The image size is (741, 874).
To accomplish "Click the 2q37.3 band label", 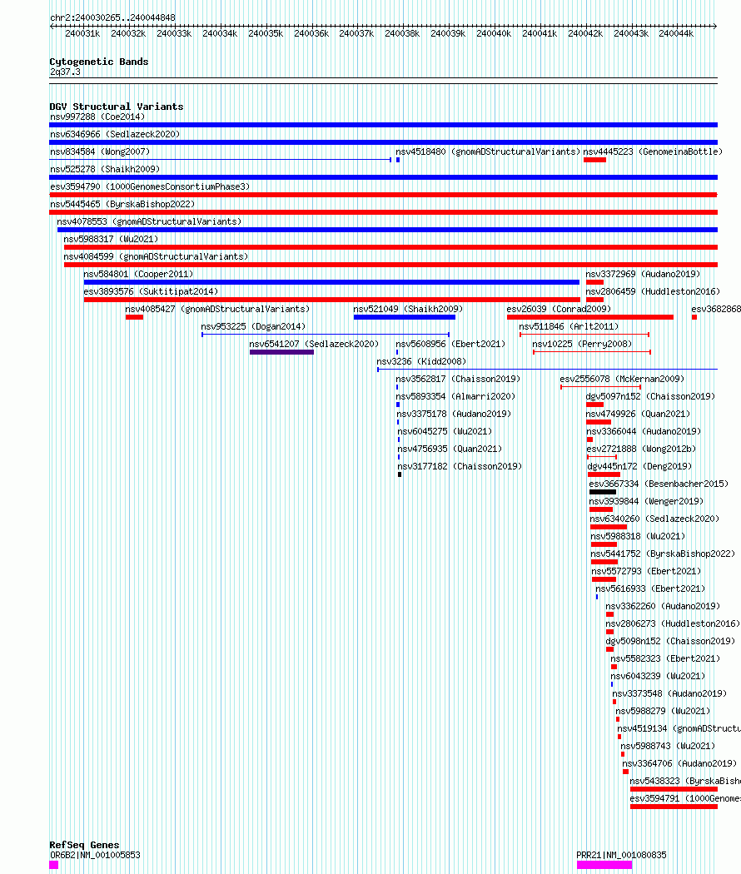I will [65, 72].
